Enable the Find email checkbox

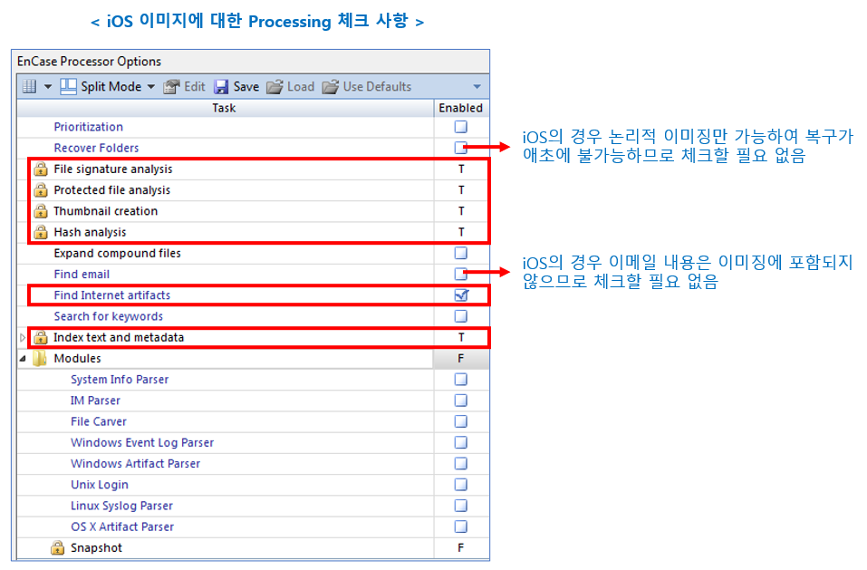coord(460,274)
